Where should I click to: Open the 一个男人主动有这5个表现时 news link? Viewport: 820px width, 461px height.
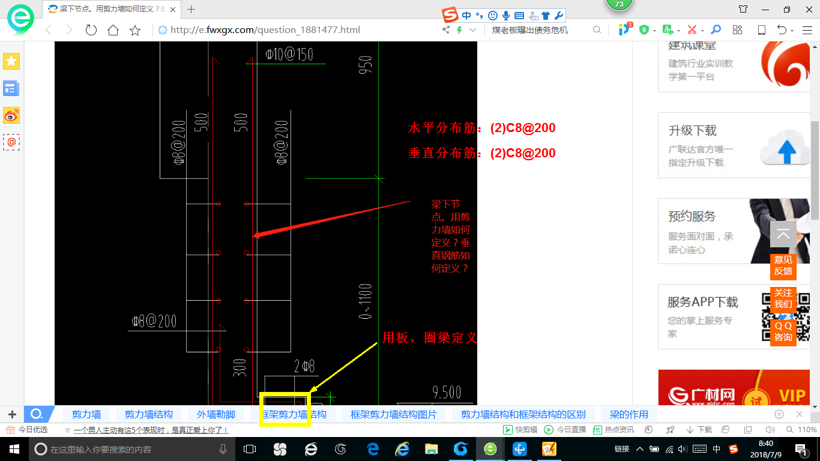151,430
